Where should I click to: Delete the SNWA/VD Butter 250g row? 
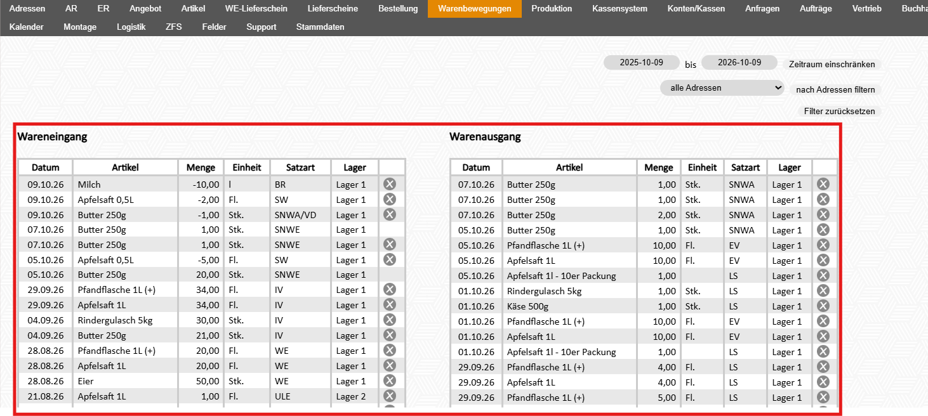tap(390, 214)
